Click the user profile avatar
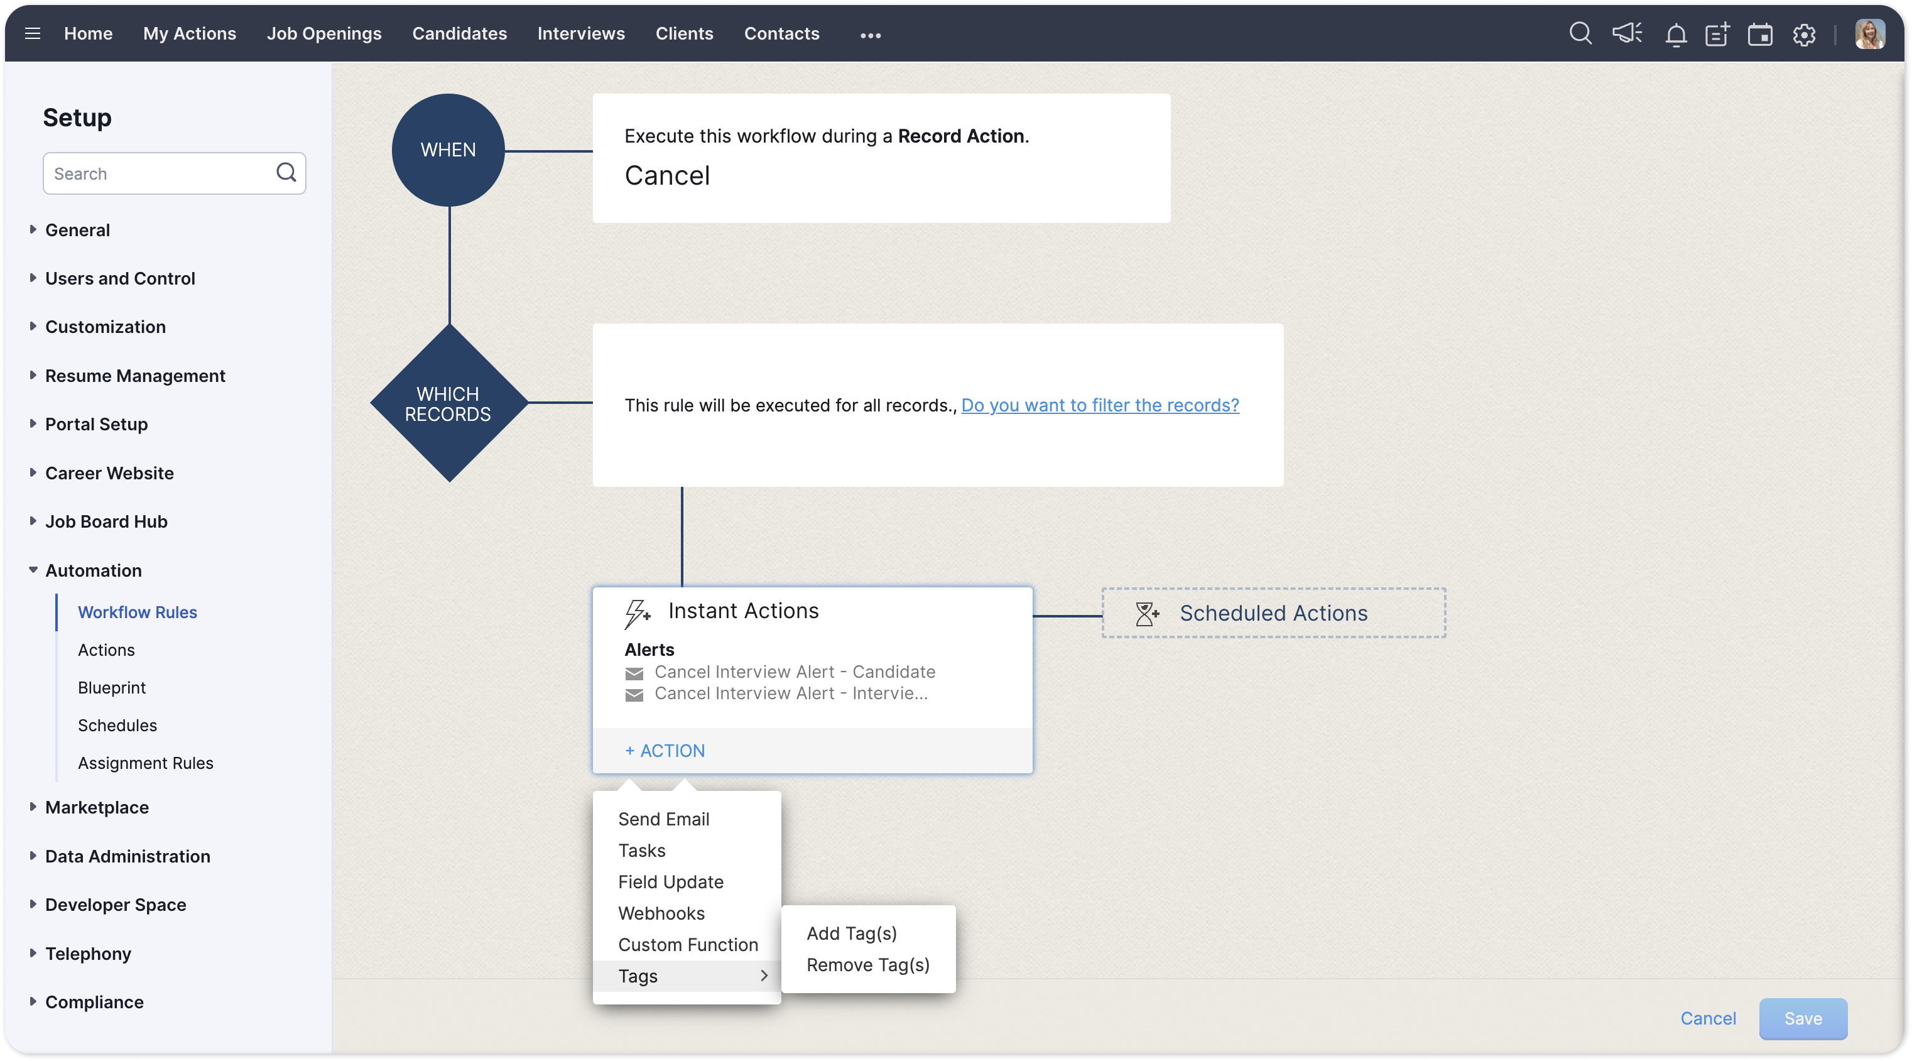The width and height of the screenshot is (1912, 1061). 1869,34
